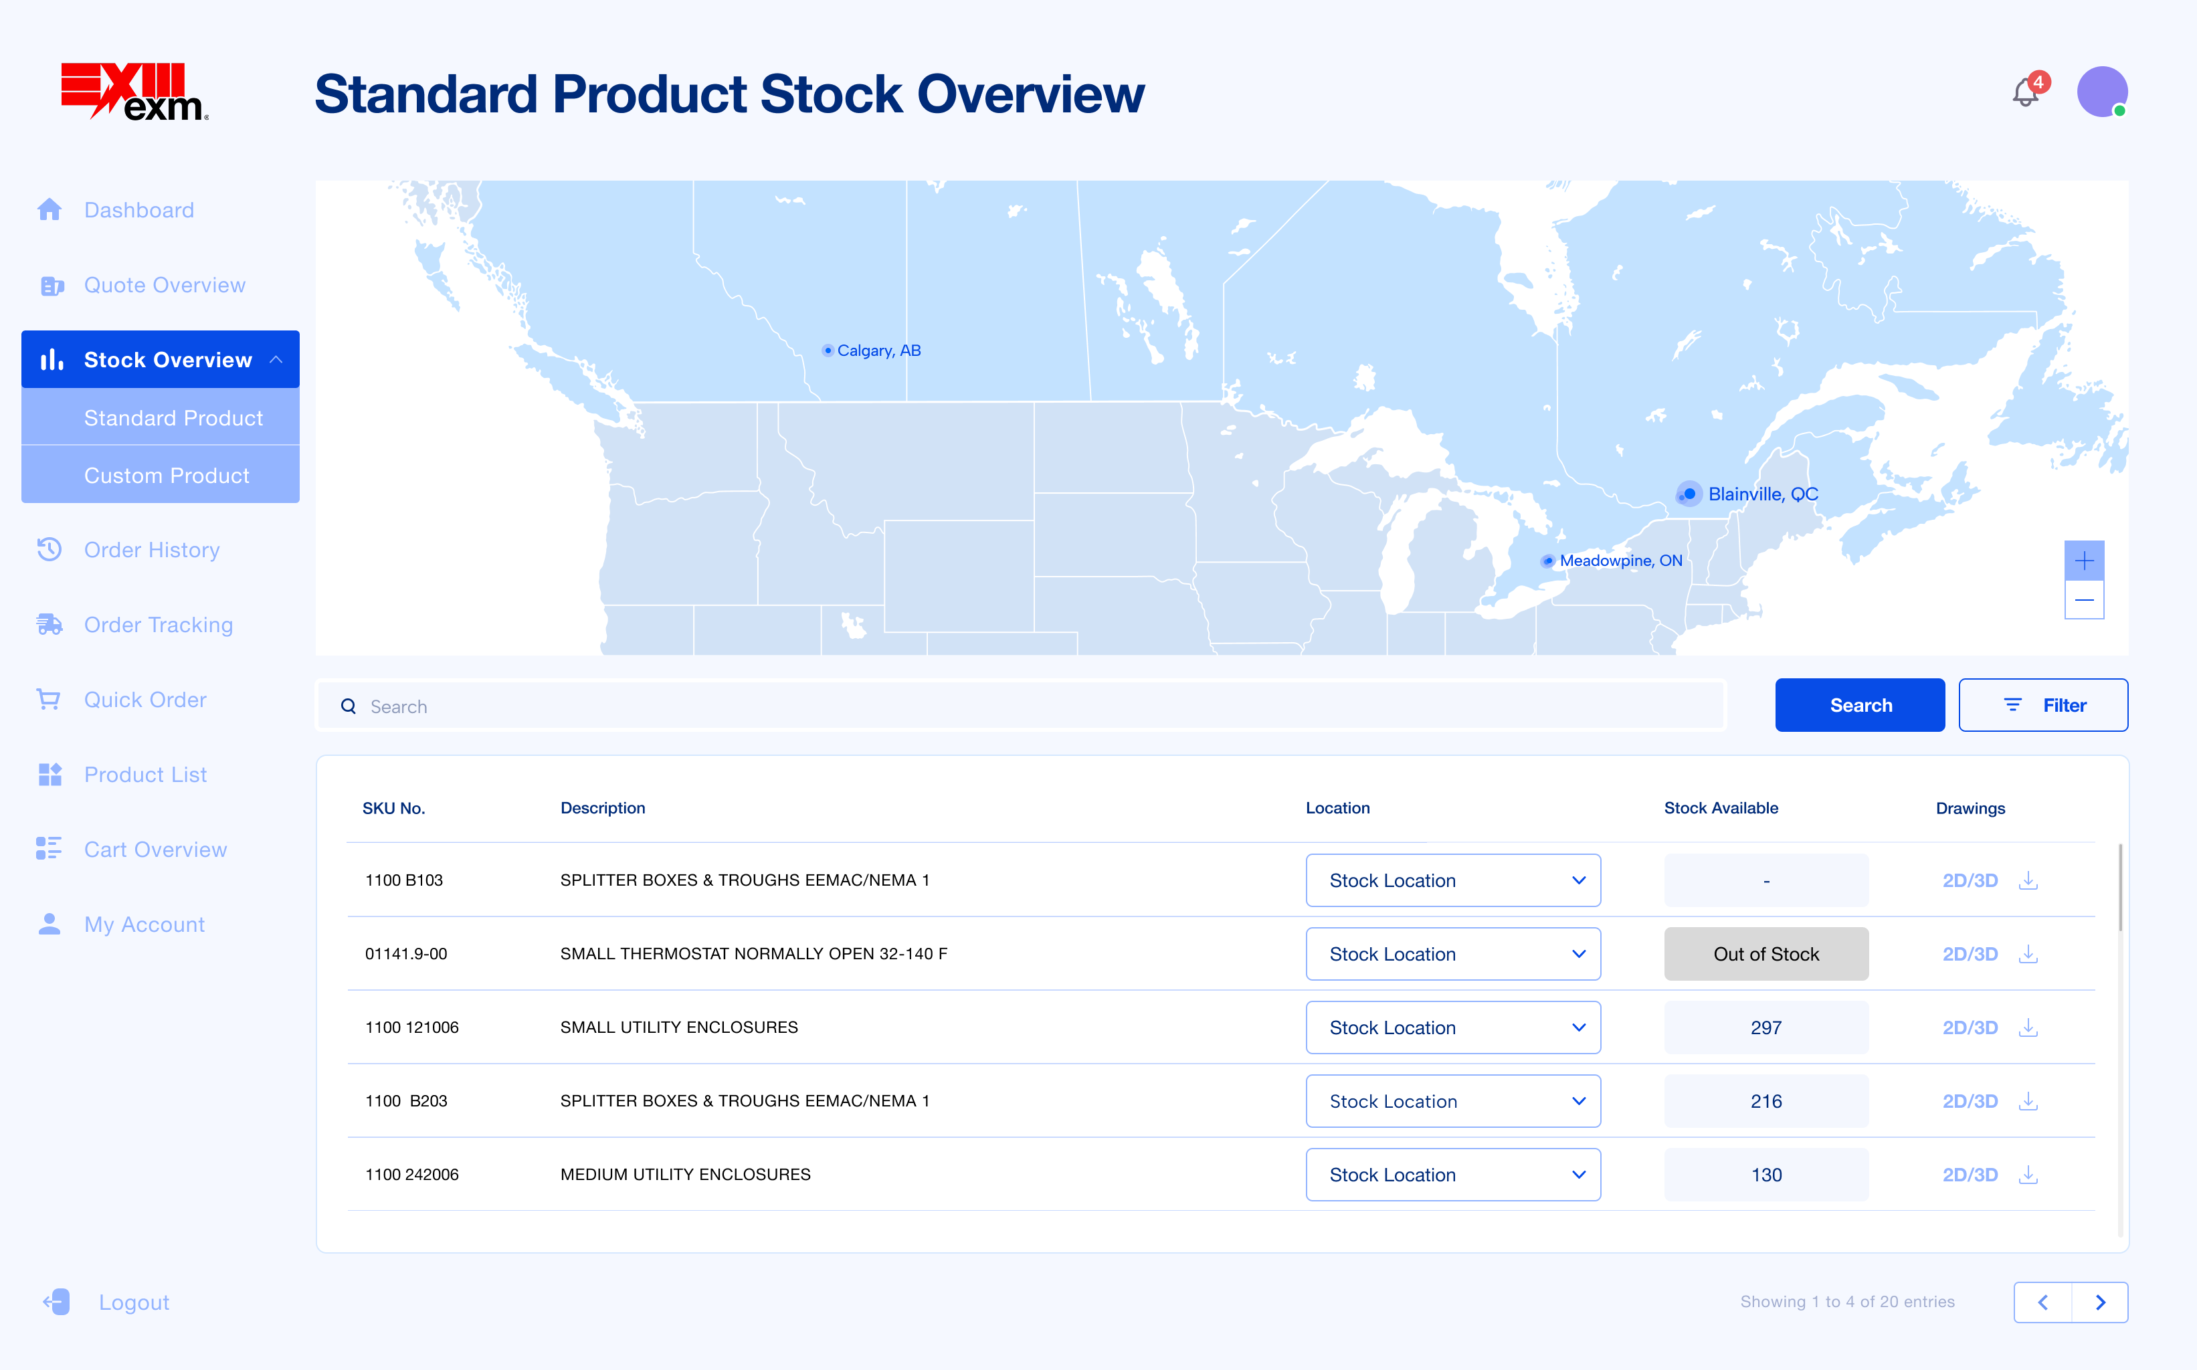Click the Blainville, QC map marker
2197x1370 pixels.
tap(1689, 494)
